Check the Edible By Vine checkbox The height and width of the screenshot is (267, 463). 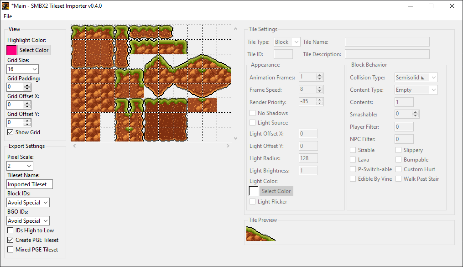point(353,179)
